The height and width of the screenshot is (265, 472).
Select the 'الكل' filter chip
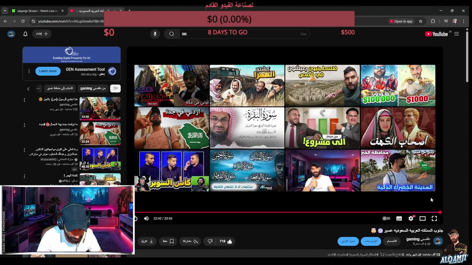115,88
